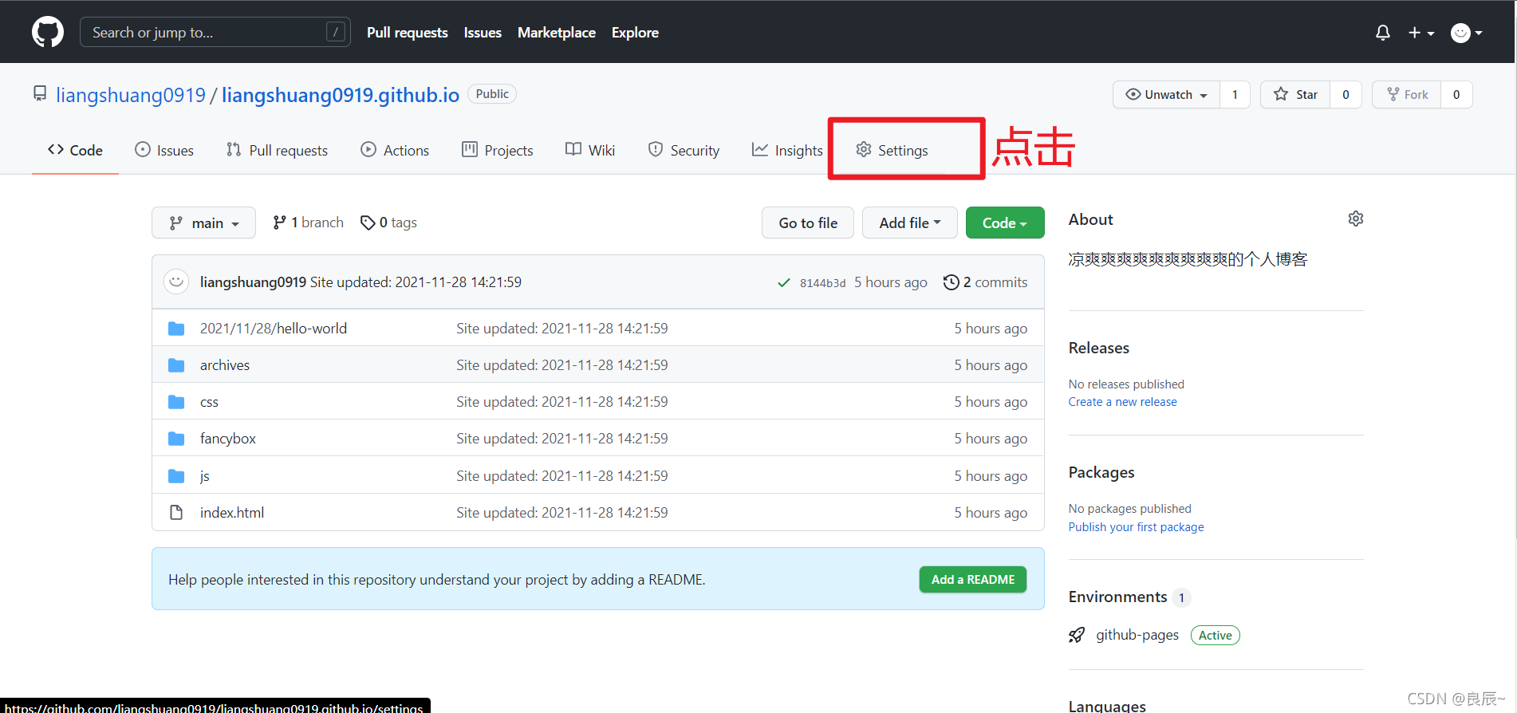Click the Add a README button
1517x713 pixels.
(x=973, y=580)
